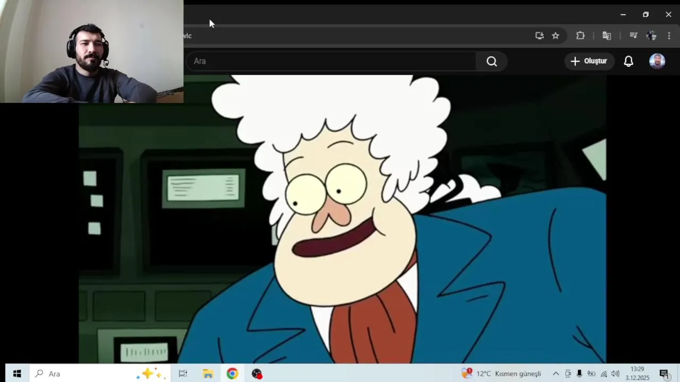
Task: Close the Chrome window
Action: [668, 14]
